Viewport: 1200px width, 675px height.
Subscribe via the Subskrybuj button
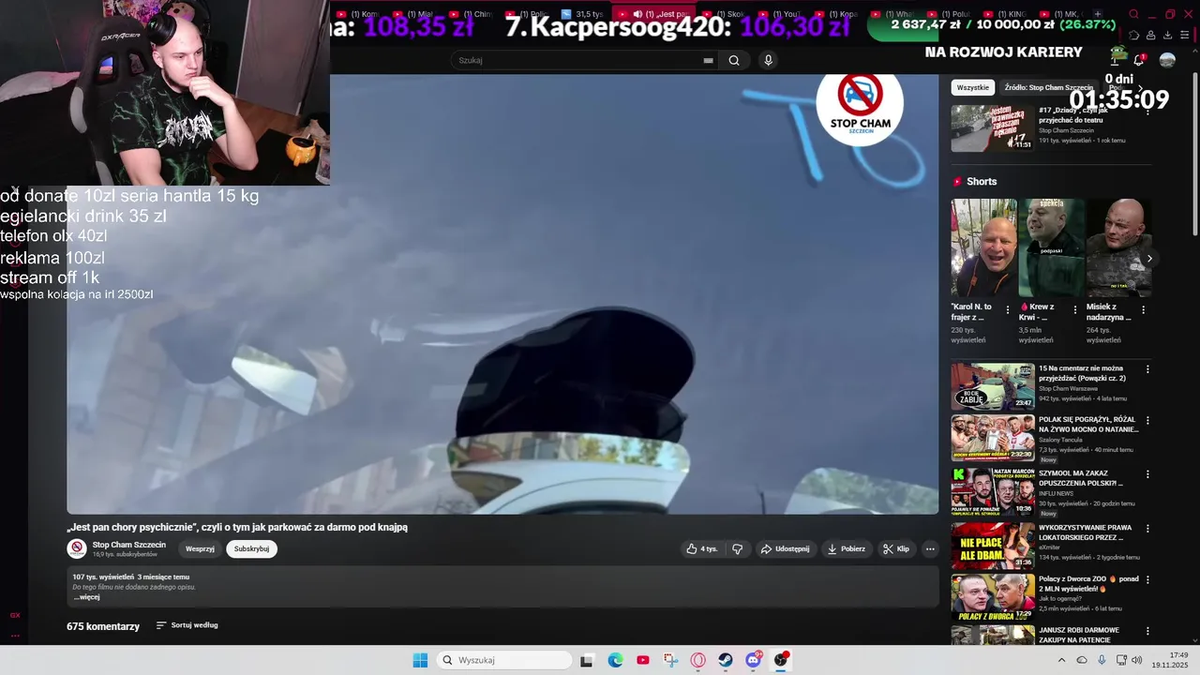tap(251, 548)
